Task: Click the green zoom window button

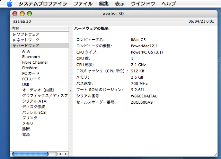Action: pyautogui.click(x=29, y=14)
